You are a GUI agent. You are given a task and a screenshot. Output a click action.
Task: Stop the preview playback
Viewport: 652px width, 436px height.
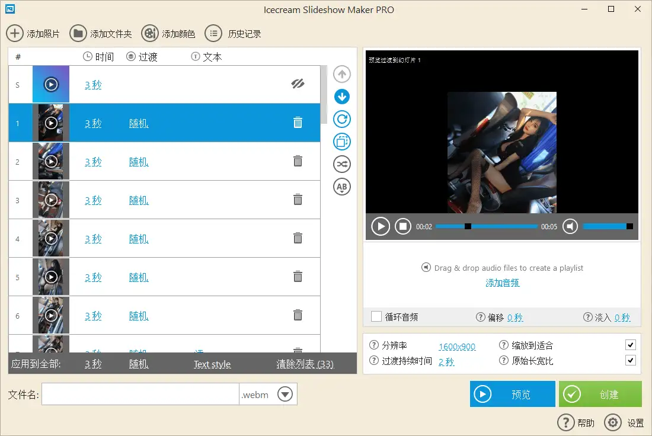[402, 226]
